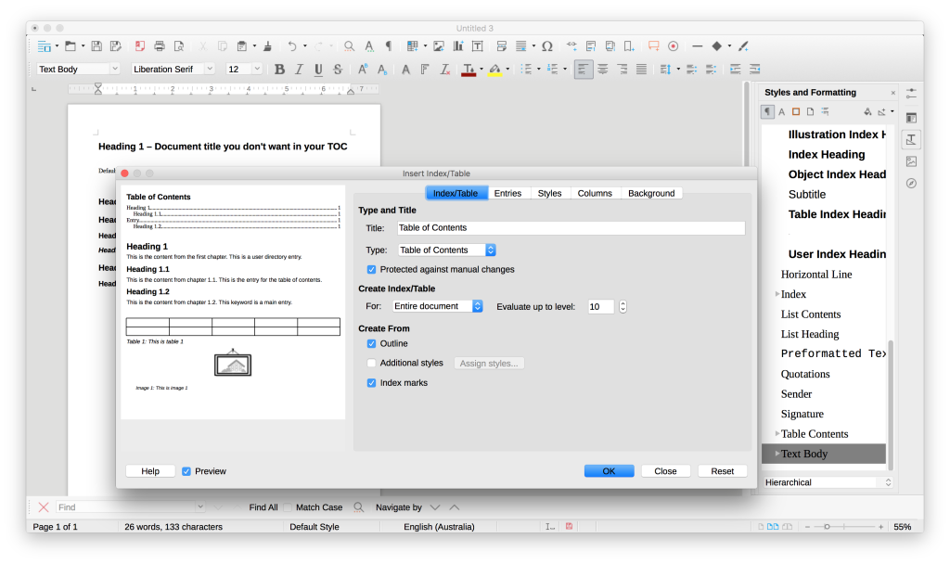
Task: Show Character Styles in the Styles panel
Action: click(x=781, y=111)
